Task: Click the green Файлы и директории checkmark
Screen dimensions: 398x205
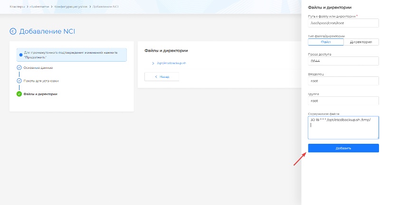Action: tap(19, 94)
